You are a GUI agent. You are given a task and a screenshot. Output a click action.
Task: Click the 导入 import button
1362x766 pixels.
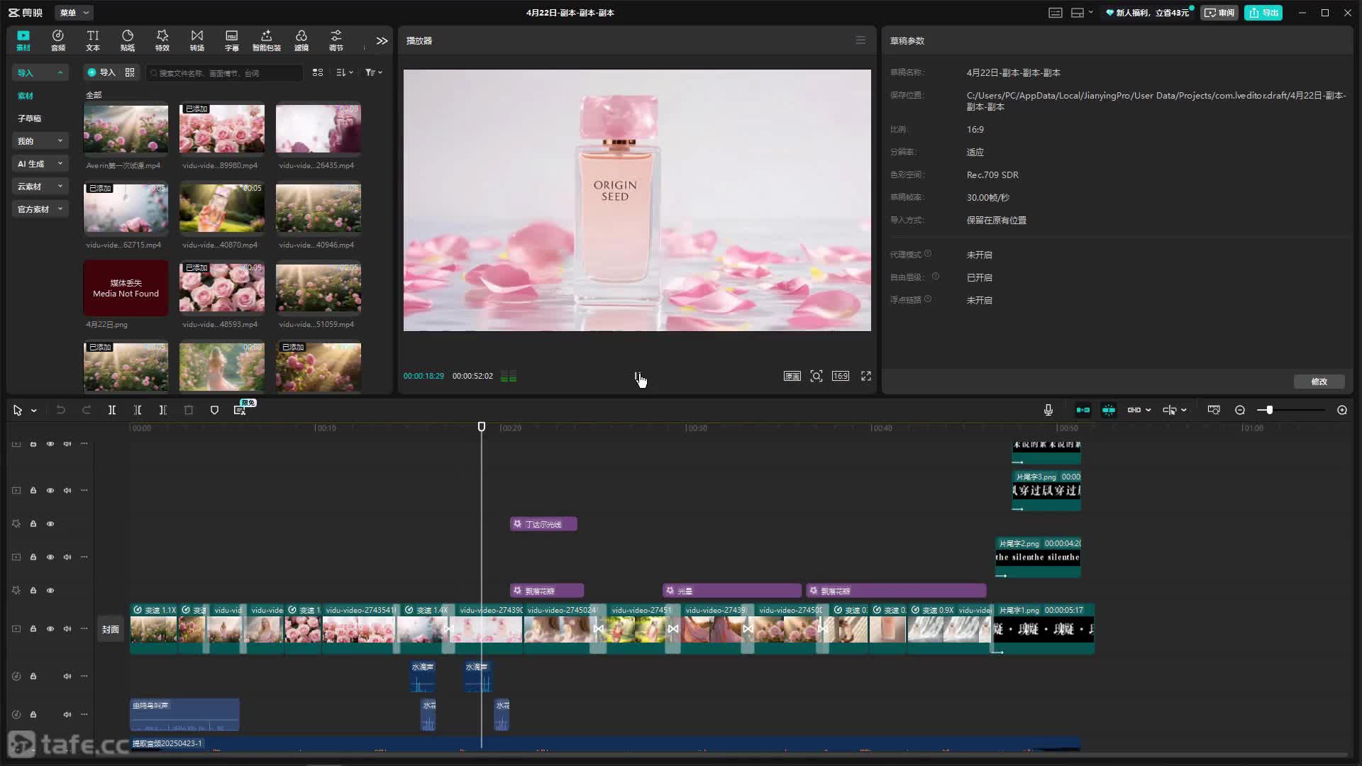(101, 72)
